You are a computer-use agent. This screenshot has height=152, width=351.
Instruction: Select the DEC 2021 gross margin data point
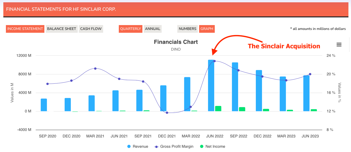(x=167, y=112)
